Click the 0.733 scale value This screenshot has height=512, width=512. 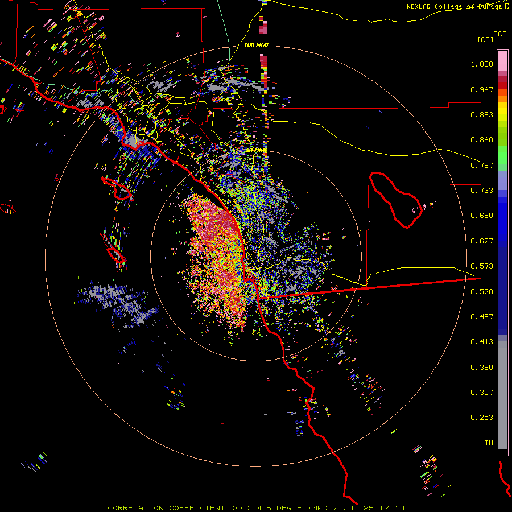[x=482, y=191]
